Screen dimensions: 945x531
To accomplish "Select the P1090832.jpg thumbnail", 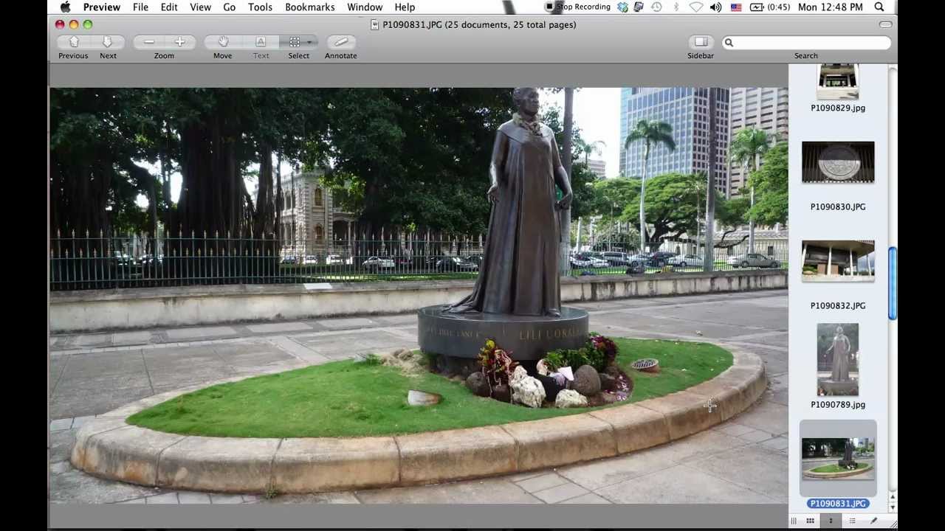I will click(838, 261).
